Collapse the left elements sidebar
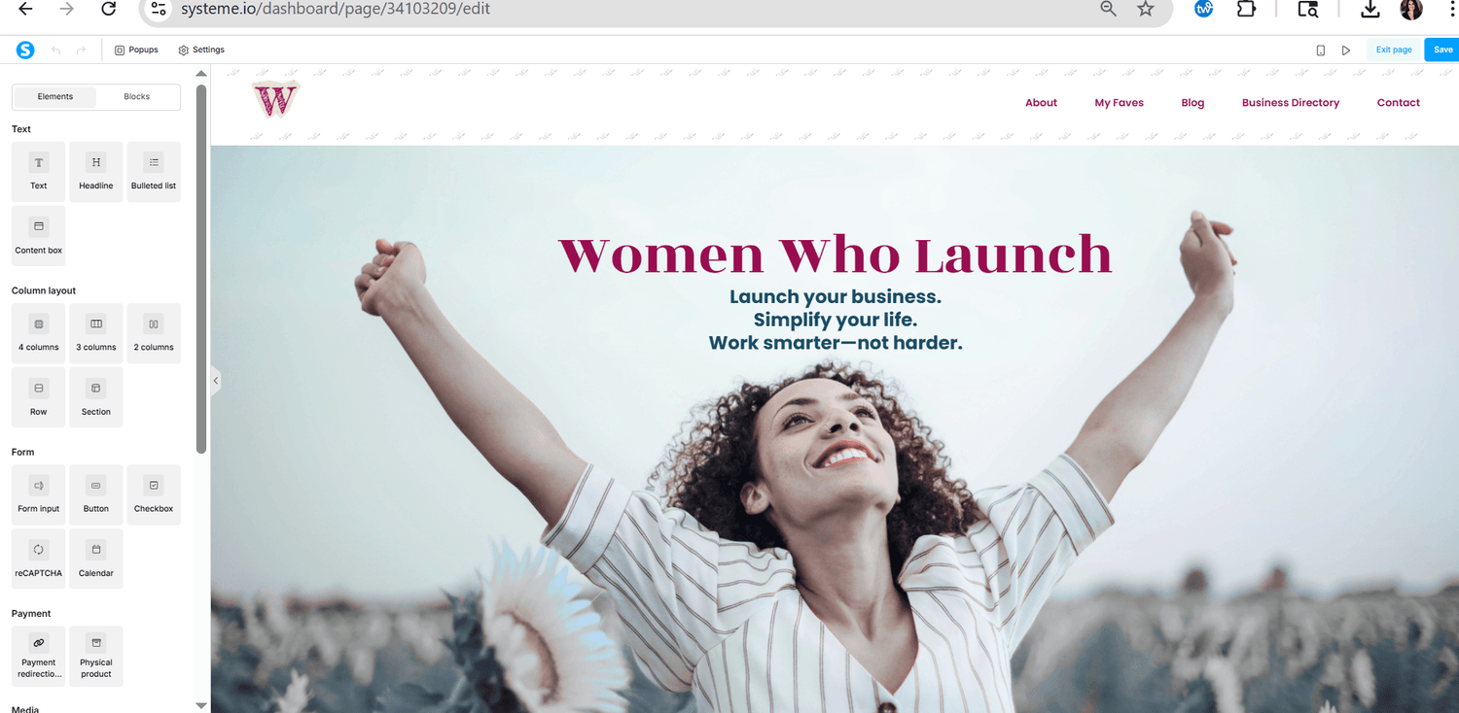This screenshot has height=713, width=1459. (x=216, y=381)
